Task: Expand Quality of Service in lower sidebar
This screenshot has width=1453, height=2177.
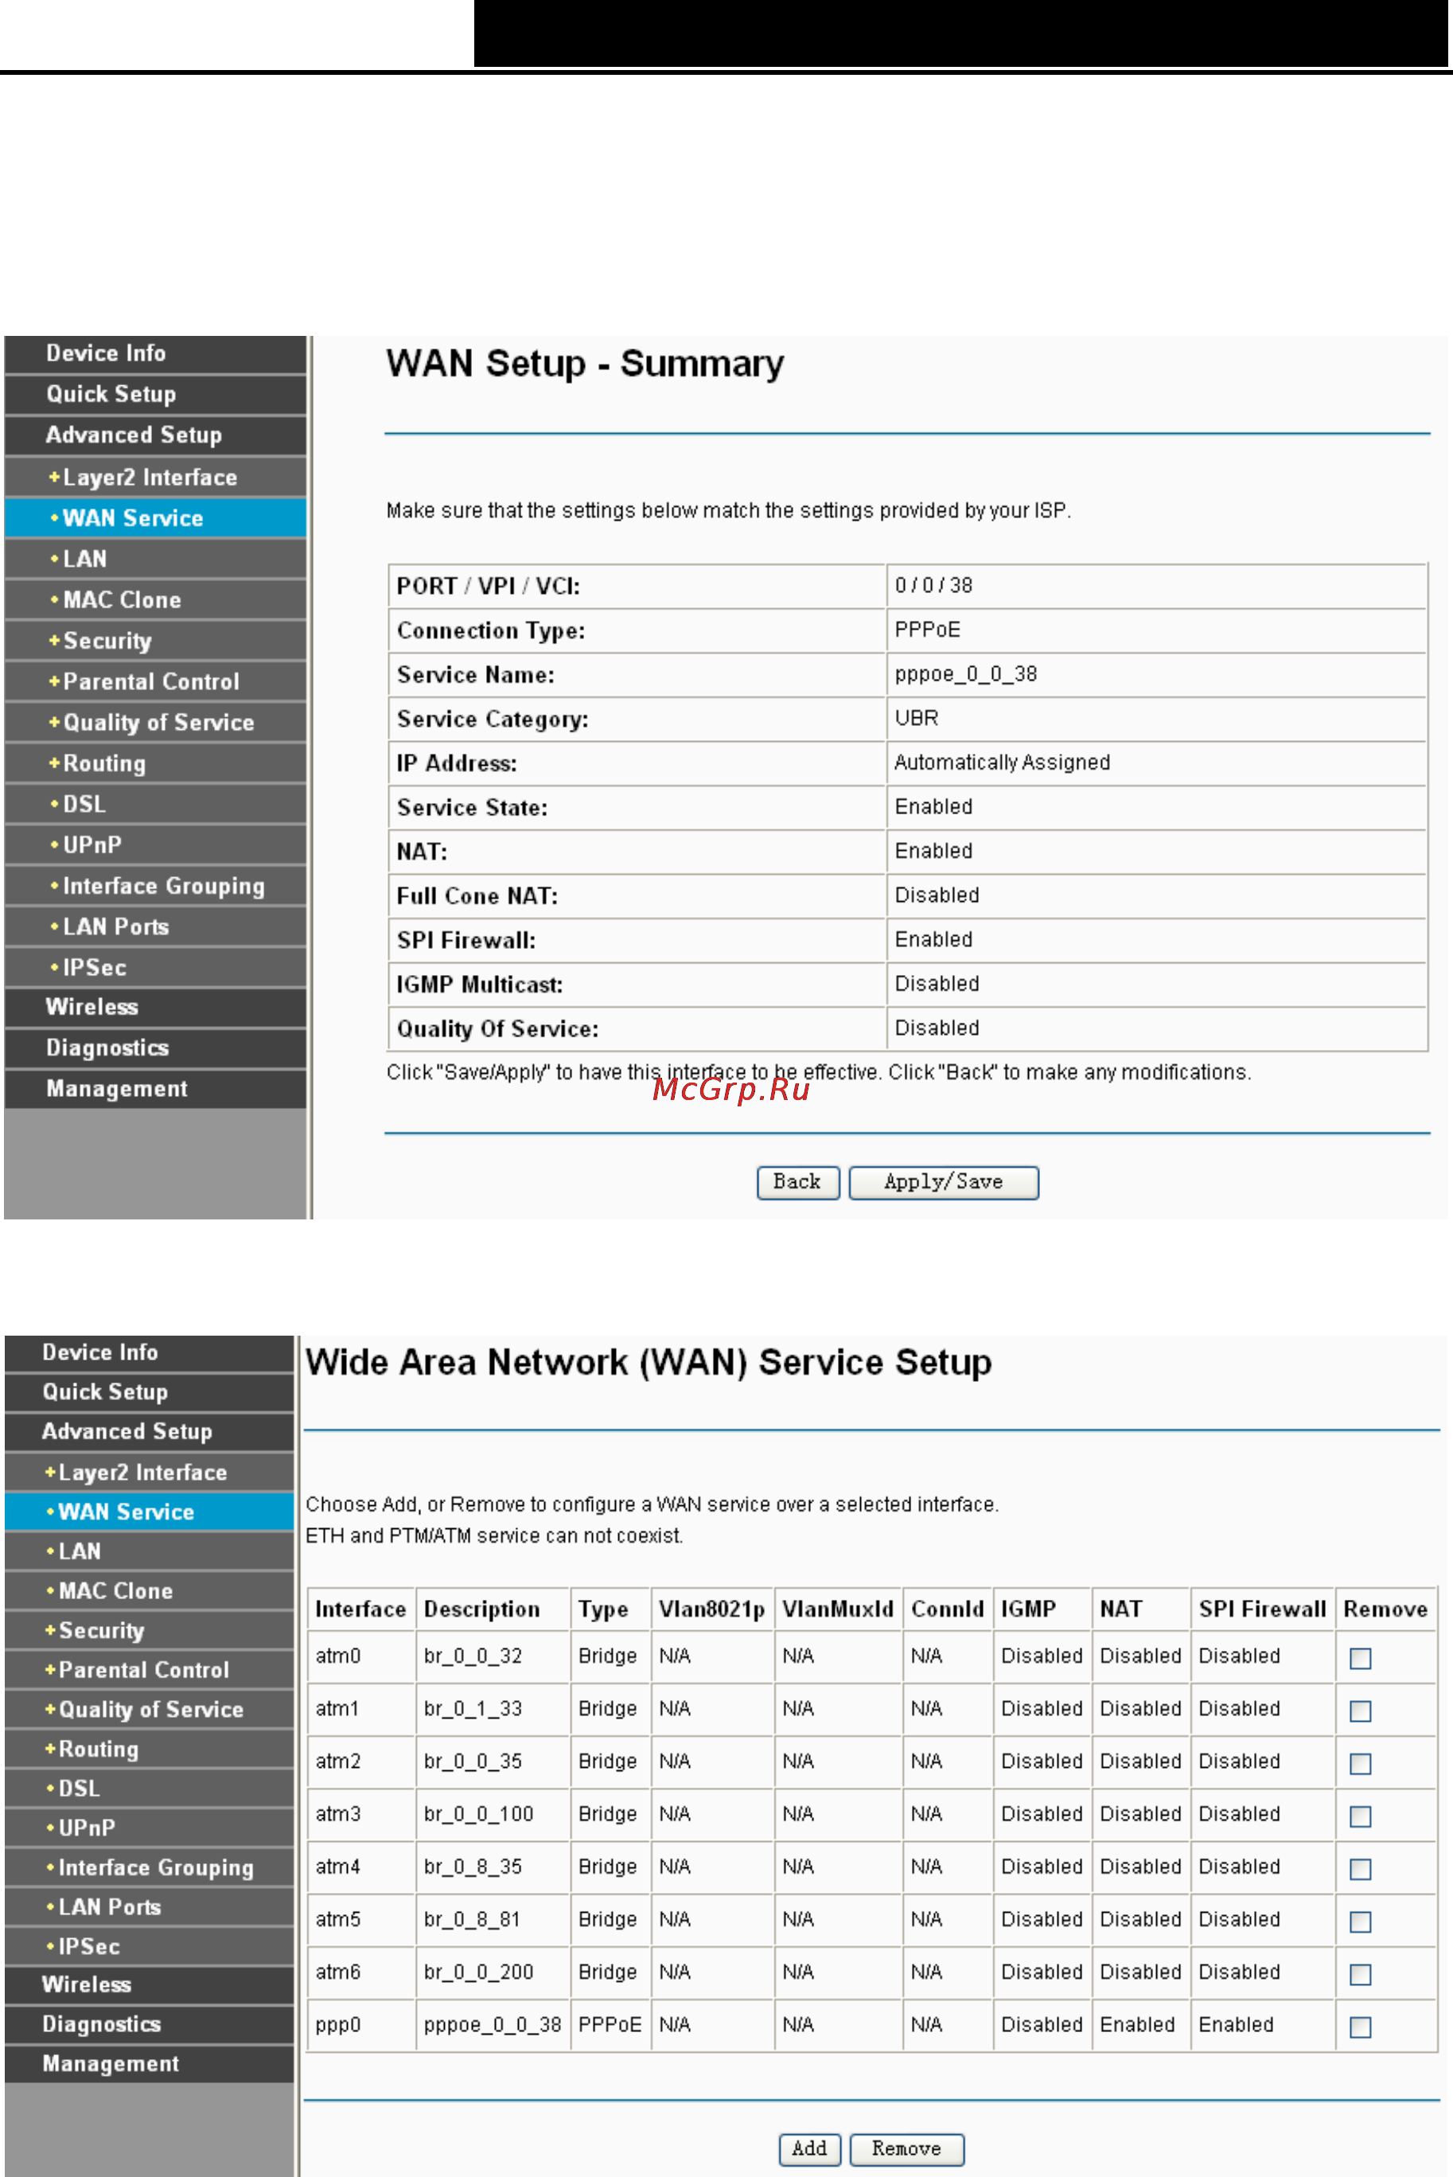Action: pos(149,1710)
